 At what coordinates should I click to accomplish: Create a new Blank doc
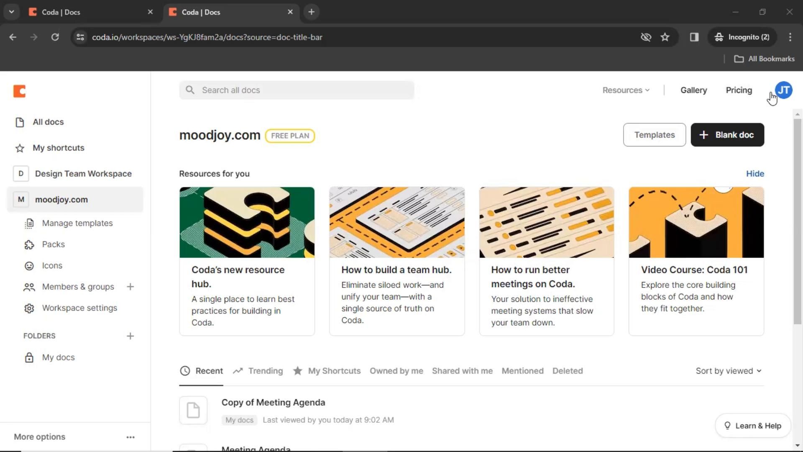(727, 135)
